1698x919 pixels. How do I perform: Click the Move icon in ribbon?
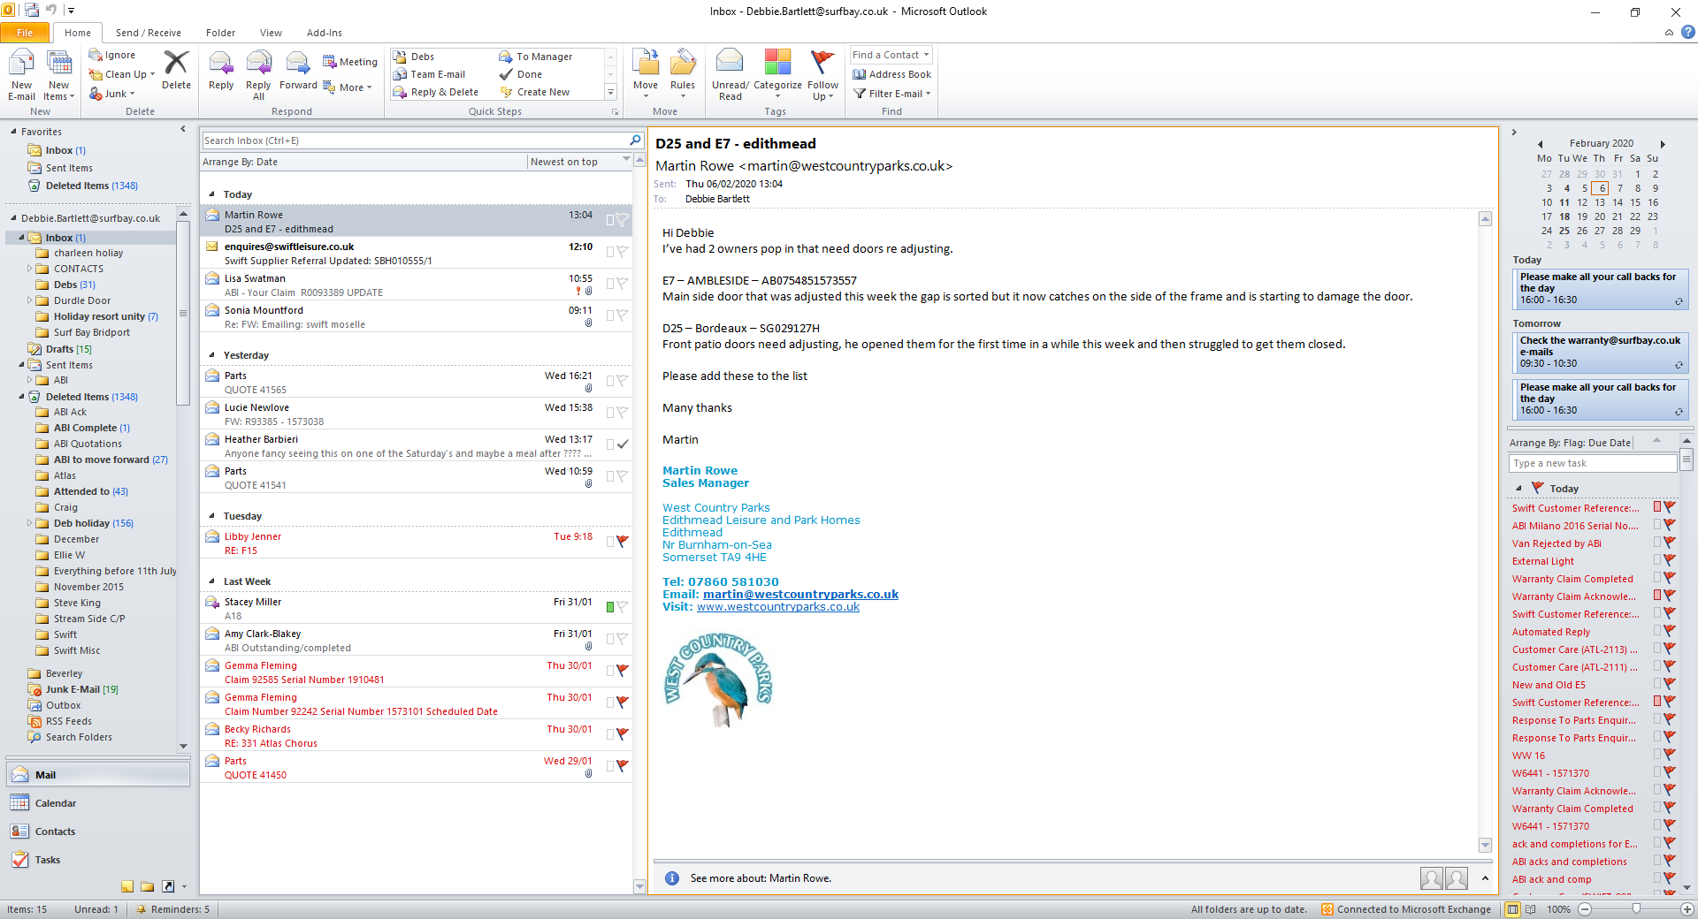[x=646, y=62]
